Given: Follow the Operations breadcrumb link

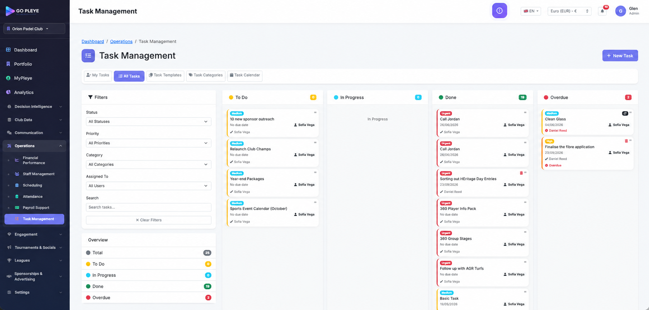Looking at the screenshot, I should [121, 42].
